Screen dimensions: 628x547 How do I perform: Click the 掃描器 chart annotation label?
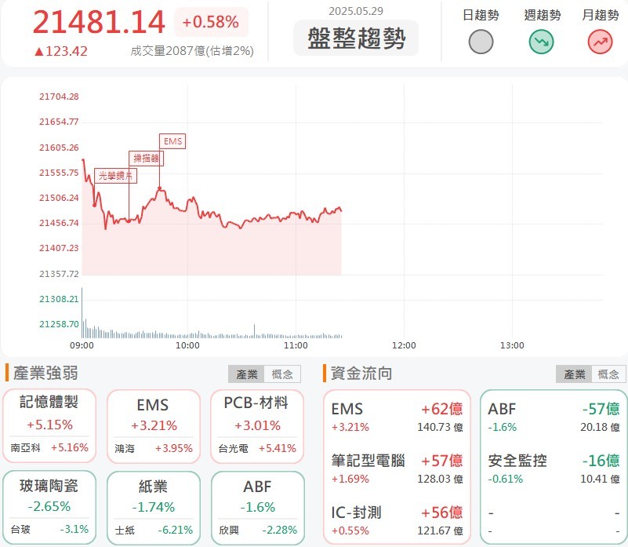[x=145, y=158]
